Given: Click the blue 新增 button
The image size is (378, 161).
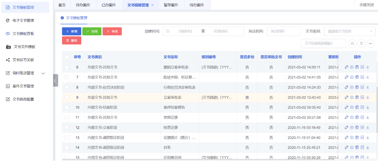Looking at the screenshot, I should (71, 31).
